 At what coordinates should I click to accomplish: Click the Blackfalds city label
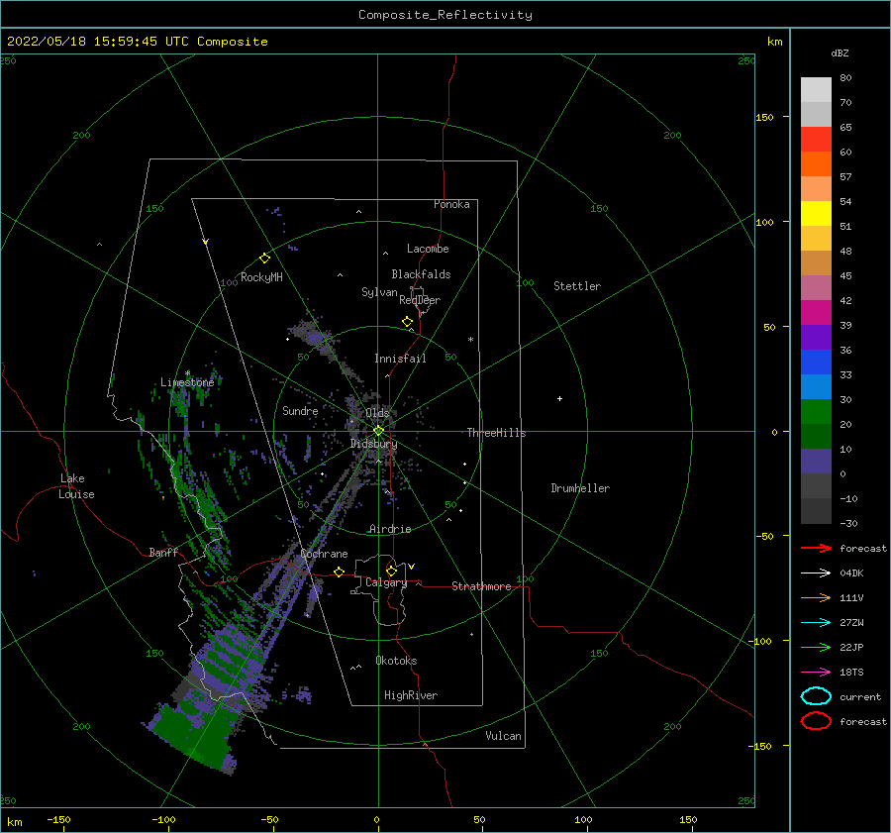point(421,274)
